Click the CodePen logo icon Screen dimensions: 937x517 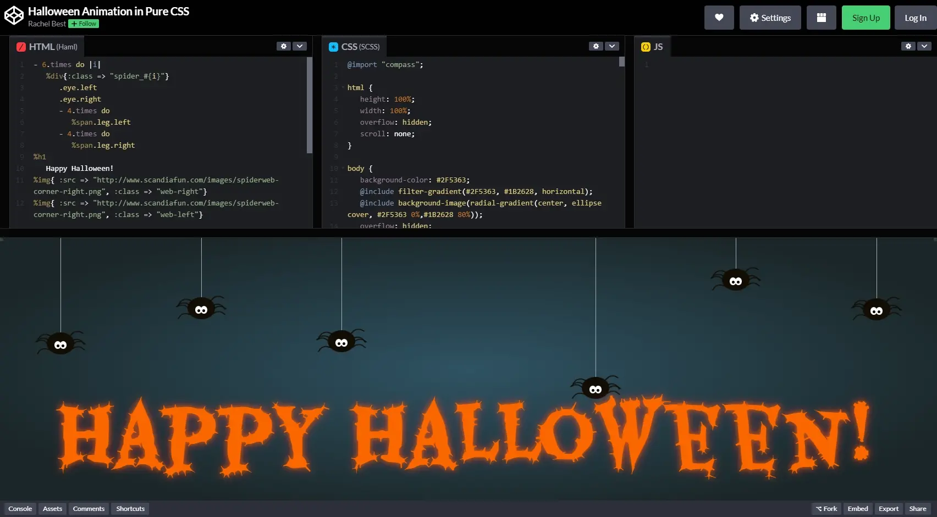pos(14,16)
